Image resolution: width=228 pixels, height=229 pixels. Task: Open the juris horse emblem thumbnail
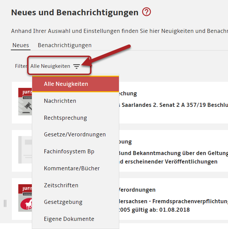pyautogui.click(x=25, y=198)
